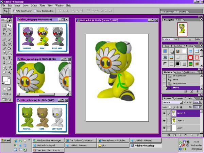204x153 pixels.
Task: Select the Clone Stamp tool
Action: pos(4,44)
